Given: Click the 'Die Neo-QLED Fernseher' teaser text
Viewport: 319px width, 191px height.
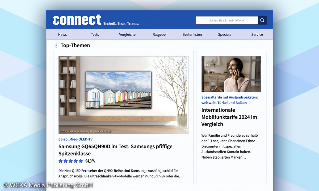Looking at the screenshot, I should 120,173.
